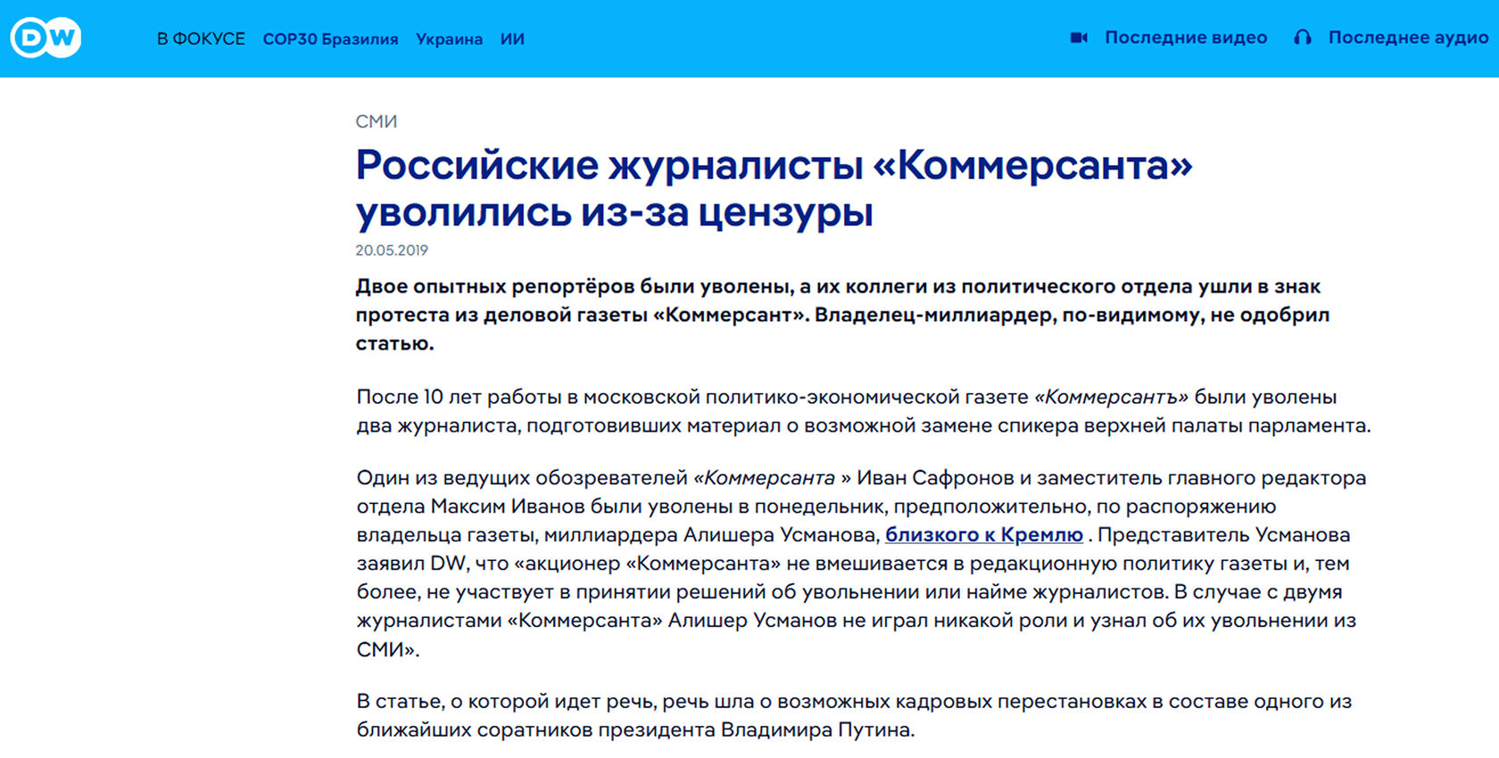Image resolution: width=1499 pixels, height=758 pixels.
Task: Open the DW logo homepage
Action: click(46, 38)
